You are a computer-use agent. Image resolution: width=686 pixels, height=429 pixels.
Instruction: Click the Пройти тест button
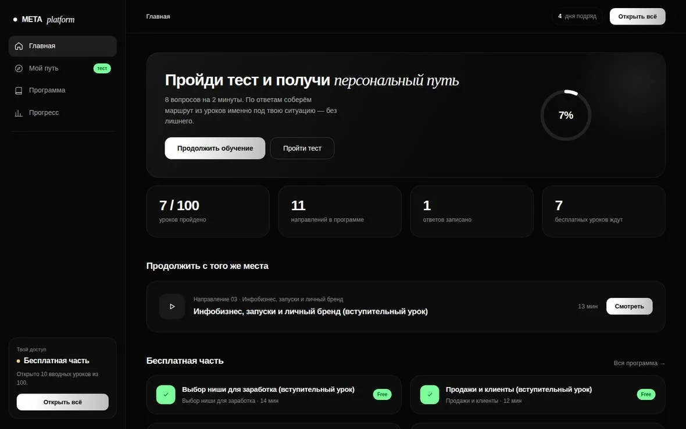tap(302, 148)
